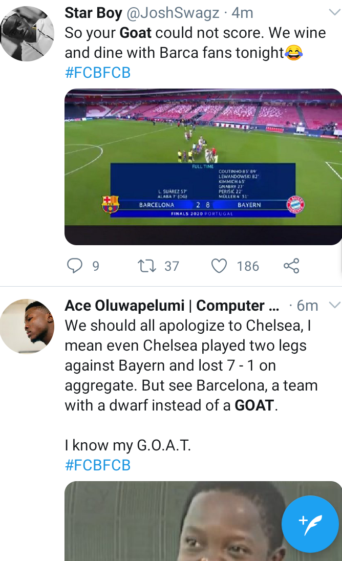
Task: Tap the Star Boy display name
Action: click(93, 13)
